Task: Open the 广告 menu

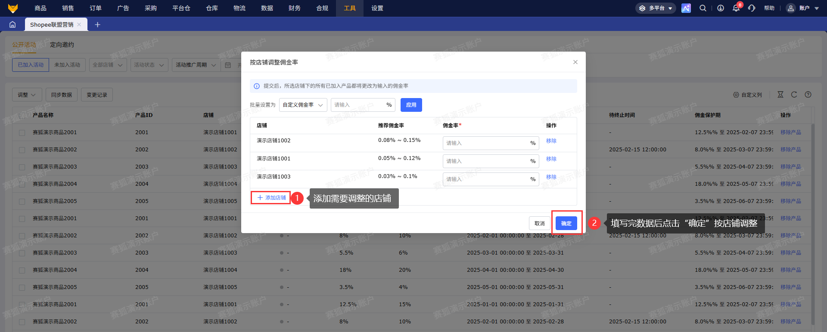Action: (123, 8)
